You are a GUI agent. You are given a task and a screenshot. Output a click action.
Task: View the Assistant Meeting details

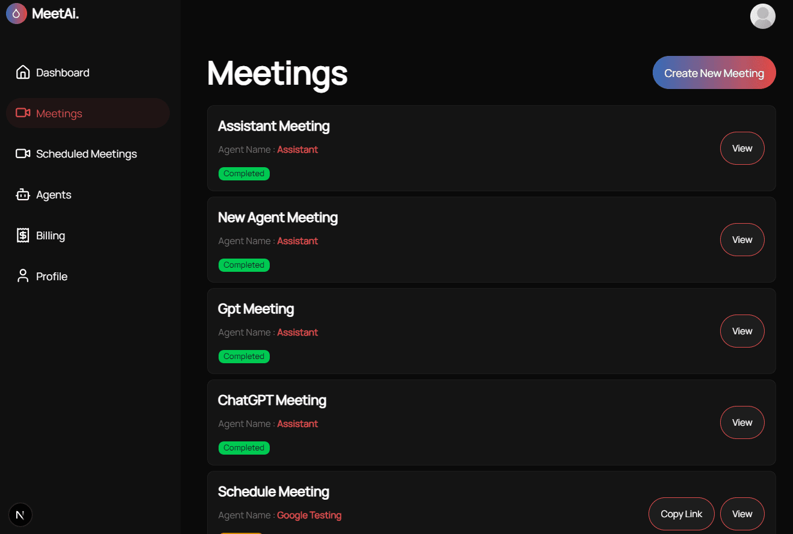point(742,149)
